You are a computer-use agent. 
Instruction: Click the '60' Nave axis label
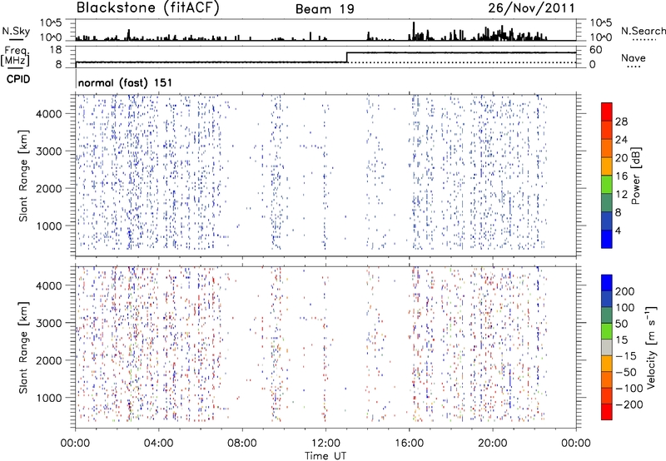(x=596, y=50)
